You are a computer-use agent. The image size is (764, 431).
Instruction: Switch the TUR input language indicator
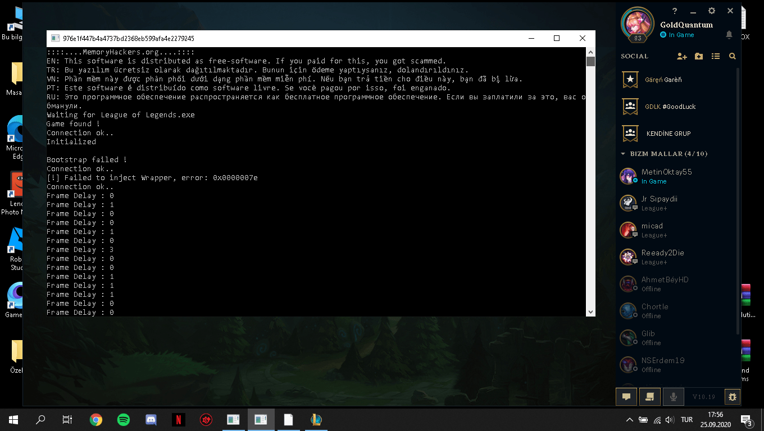coord(686,420)
